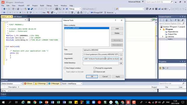Image resolution: width=187 pixels, height=105 pixels.
Task: Open the Arguments macro arrow button
Action: [x=121, y=59]
